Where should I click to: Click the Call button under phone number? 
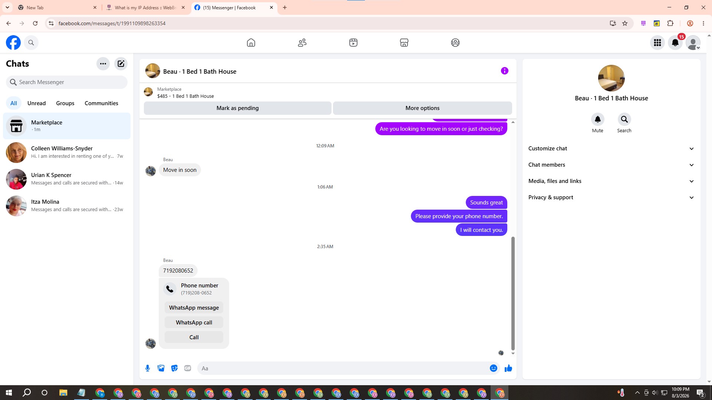[194, 337]
